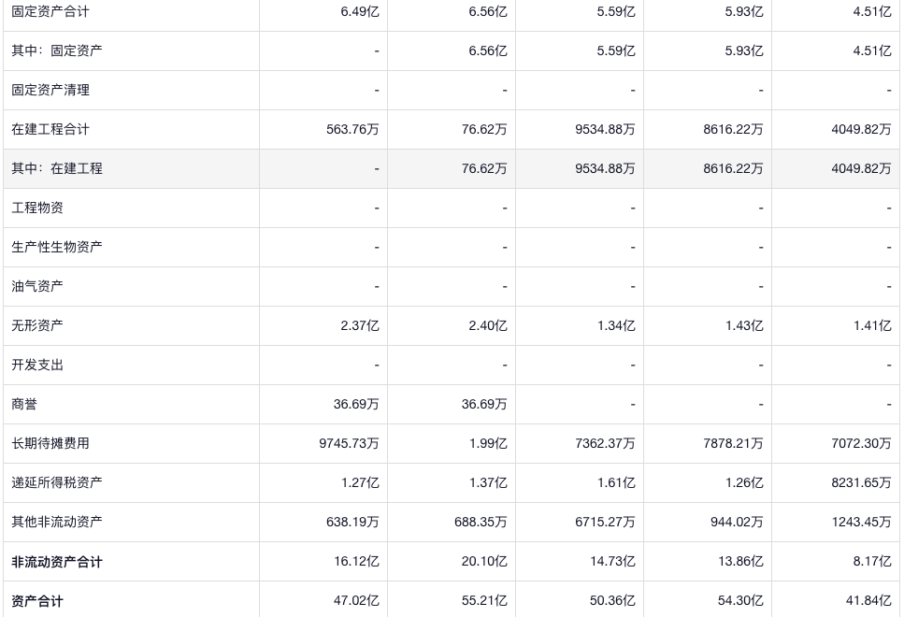Click the 油气资产 row label
The width and height of the screenshot is (904, 617).
(37, 287)
